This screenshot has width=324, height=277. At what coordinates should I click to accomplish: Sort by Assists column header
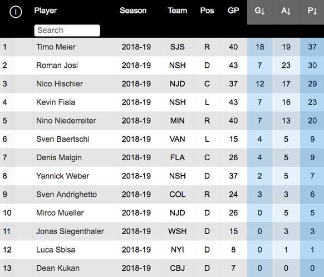coord(286,11)
